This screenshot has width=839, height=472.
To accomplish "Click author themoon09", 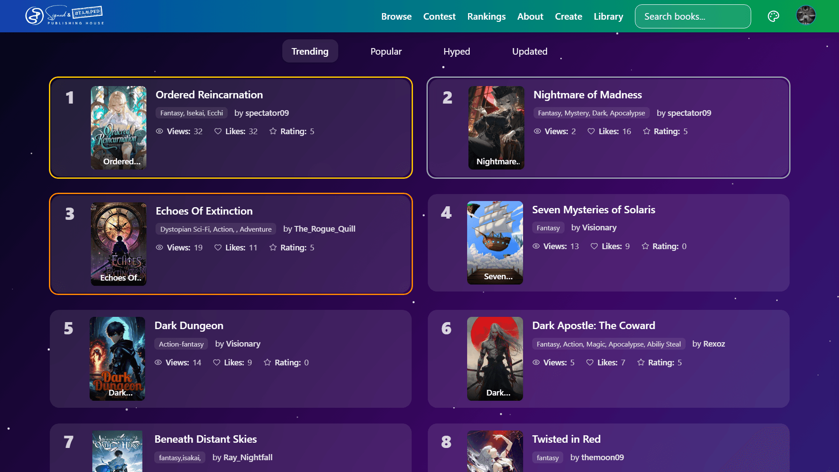I will (603, 458).
